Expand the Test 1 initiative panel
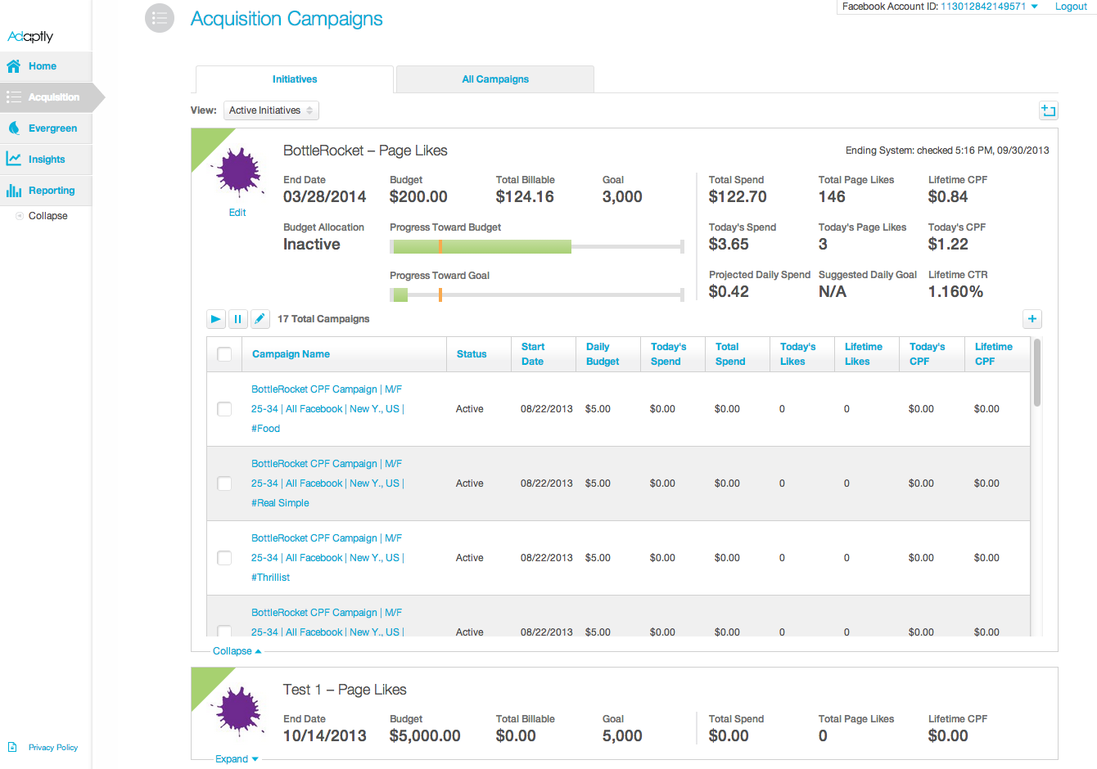Screen dimensions: 1097x769 (x=237, y=759)
